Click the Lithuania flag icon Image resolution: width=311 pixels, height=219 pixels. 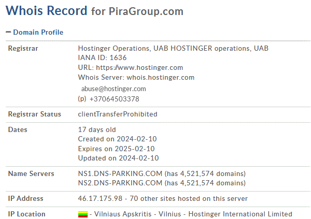click(83, 214)
